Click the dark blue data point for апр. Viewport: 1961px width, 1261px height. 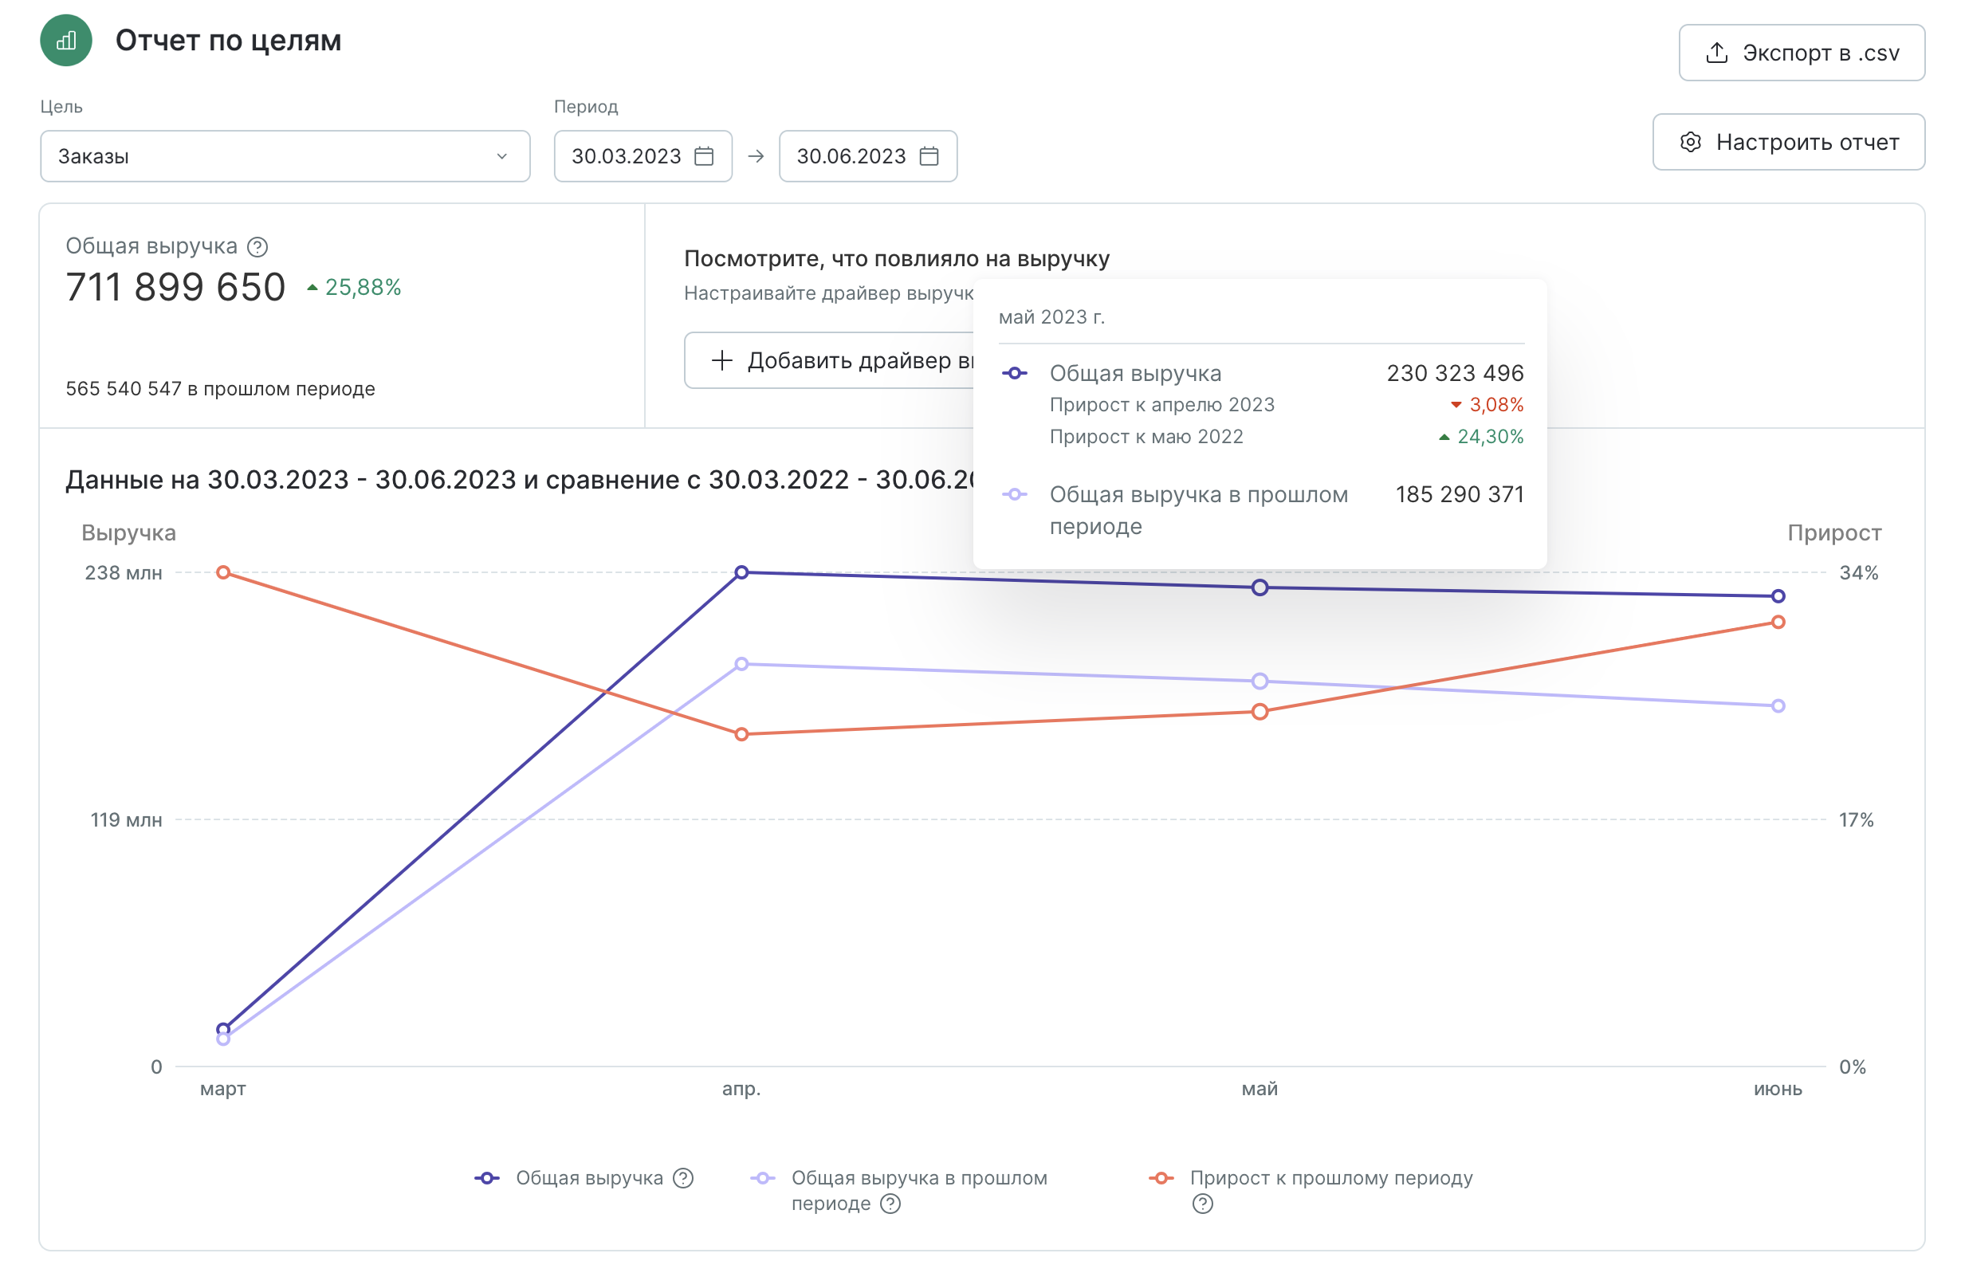tap(742, 572)
